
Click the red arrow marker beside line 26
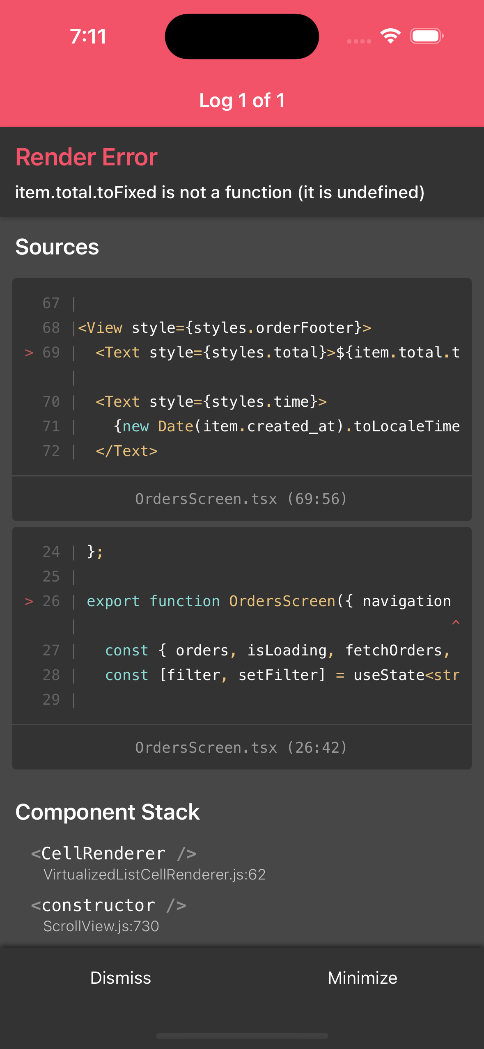[x=29, y=601]
